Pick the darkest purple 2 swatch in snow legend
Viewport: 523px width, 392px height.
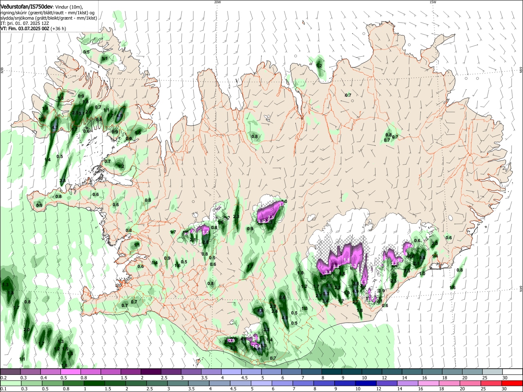[x=151, y=372]
